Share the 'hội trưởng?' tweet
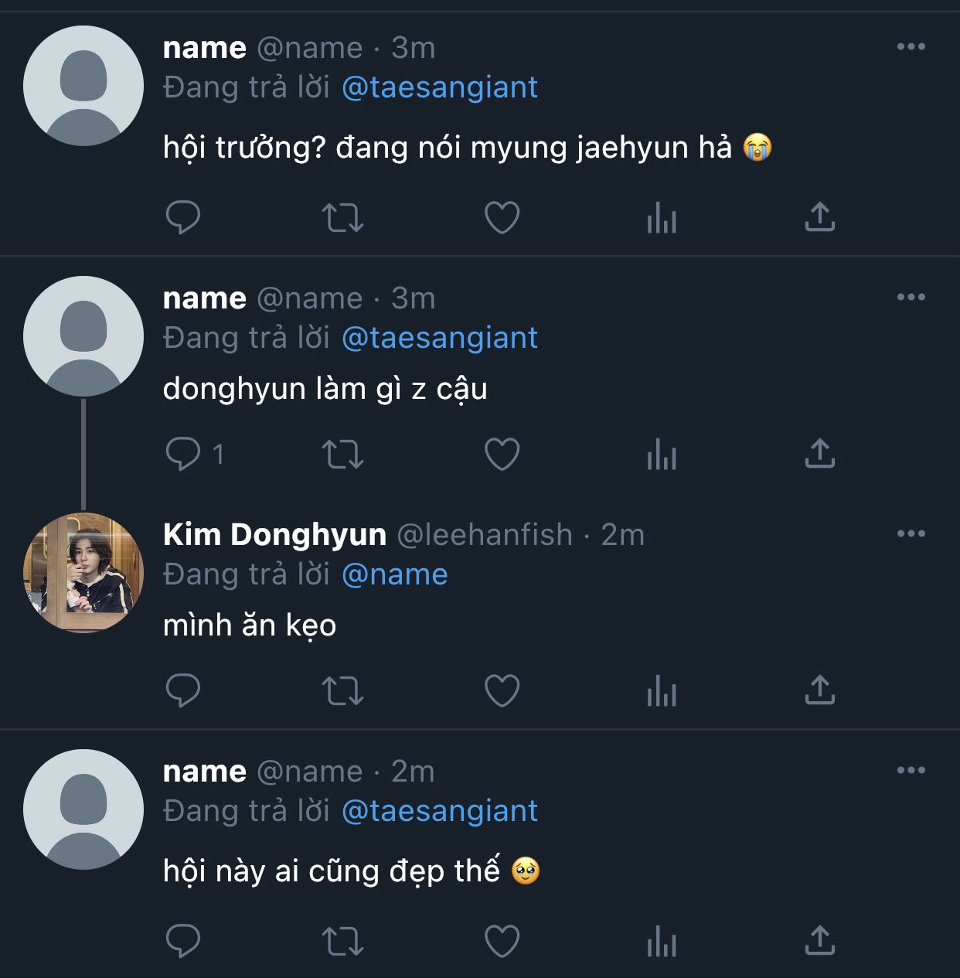 point(819,217)
